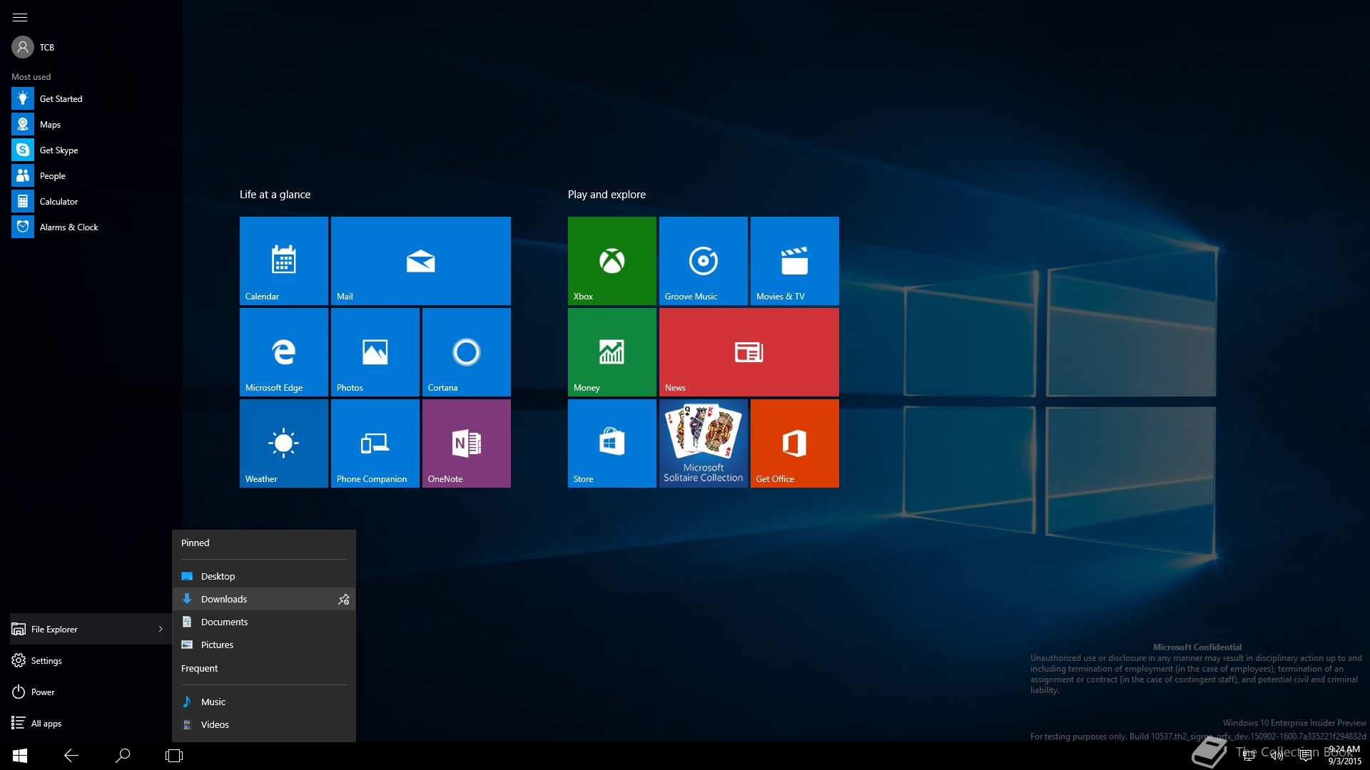Open Alarms & Clock app
The image size is (1370, 770).
pyautogui.click(x=91, y=227)
